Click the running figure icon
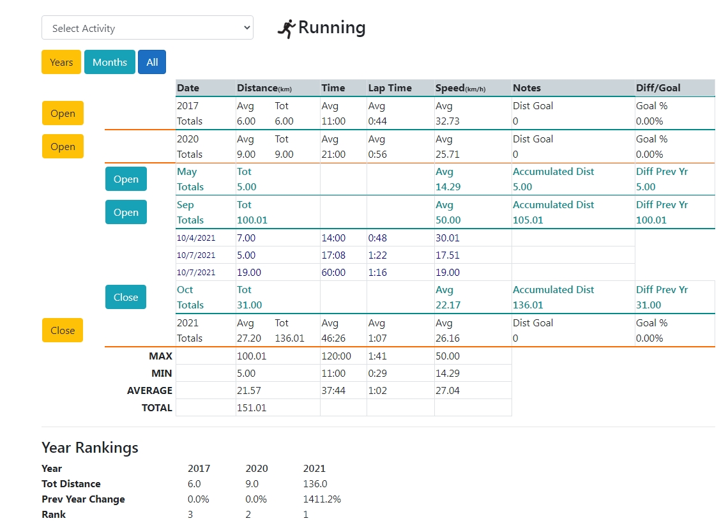 (x=287, y=29)
